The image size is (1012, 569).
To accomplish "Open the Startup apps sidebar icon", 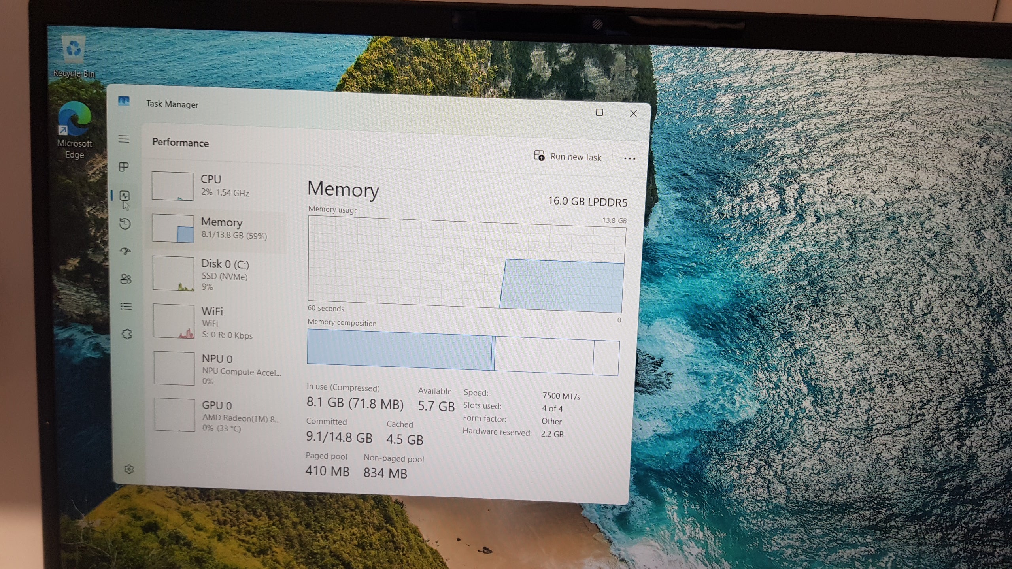I will point(125,251).
